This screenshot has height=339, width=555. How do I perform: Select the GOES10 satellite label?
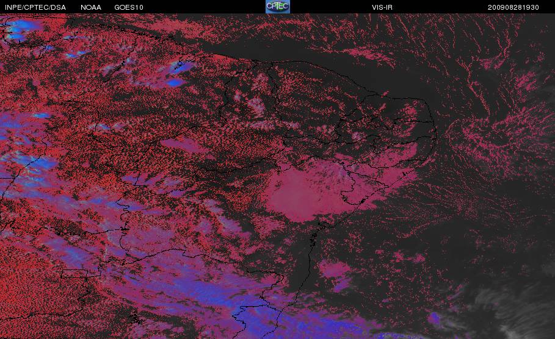coord(129,7)
